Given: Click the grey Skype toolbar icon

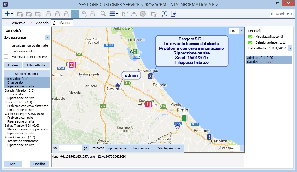Looking at the screenshot, I should [143, 14].
